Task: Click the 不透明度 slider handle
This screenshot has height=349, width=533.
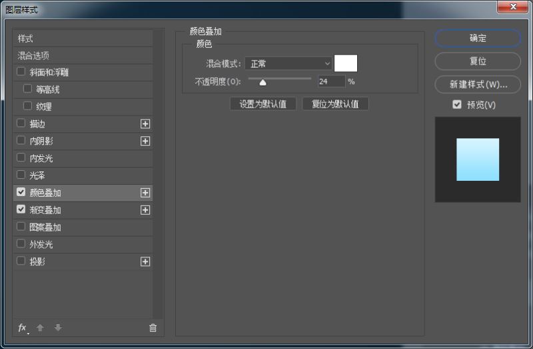Action: point(263,82)
